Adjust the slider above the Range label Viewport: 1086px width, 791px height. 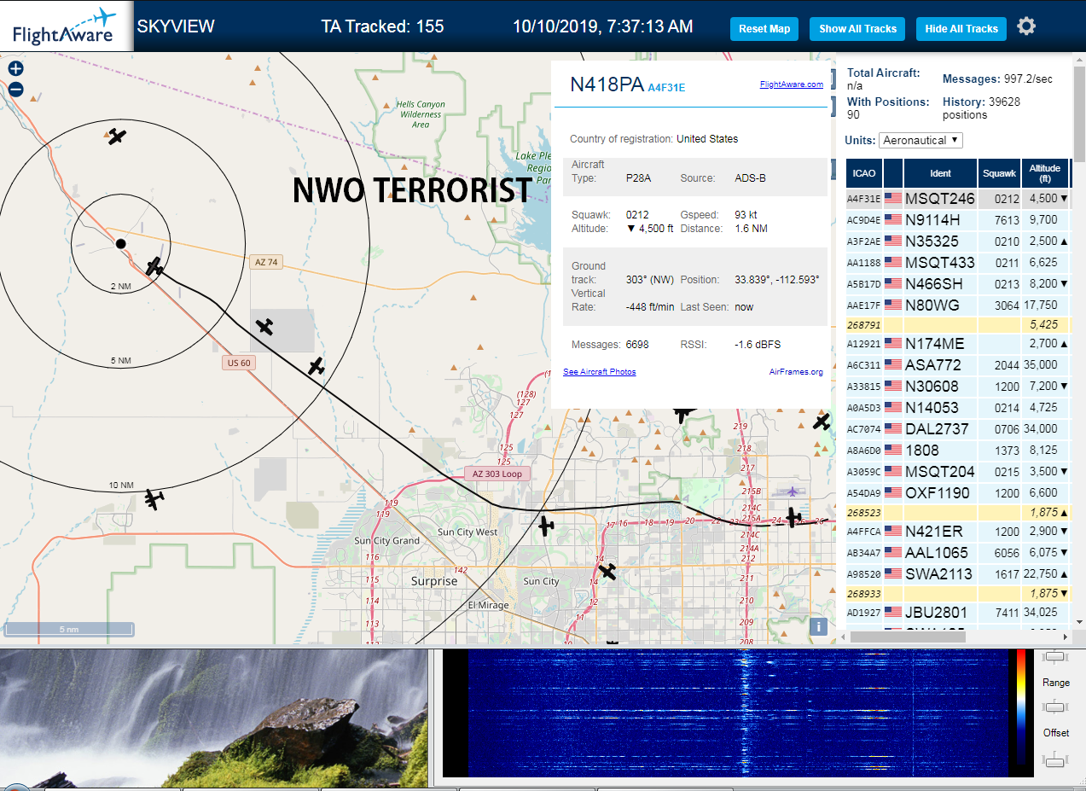(1056, 656)
